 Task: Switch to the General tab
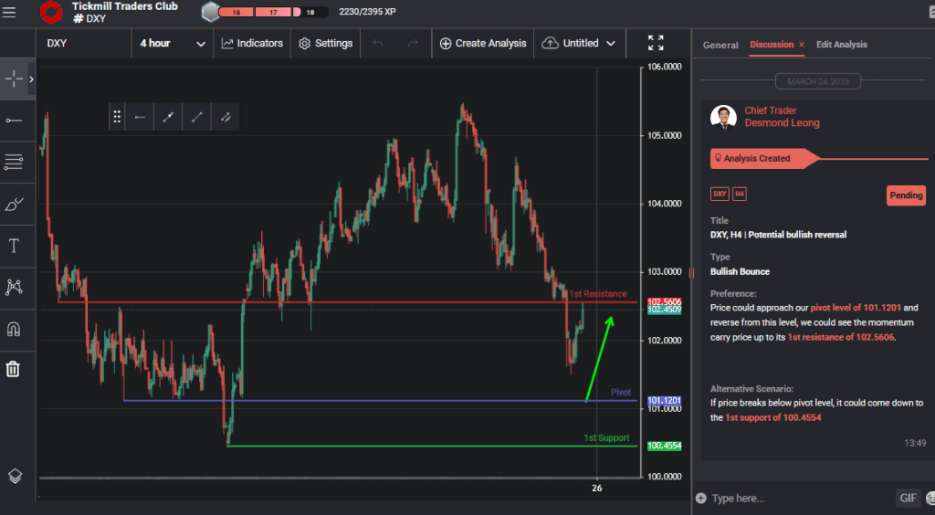[x=720, y=45]
